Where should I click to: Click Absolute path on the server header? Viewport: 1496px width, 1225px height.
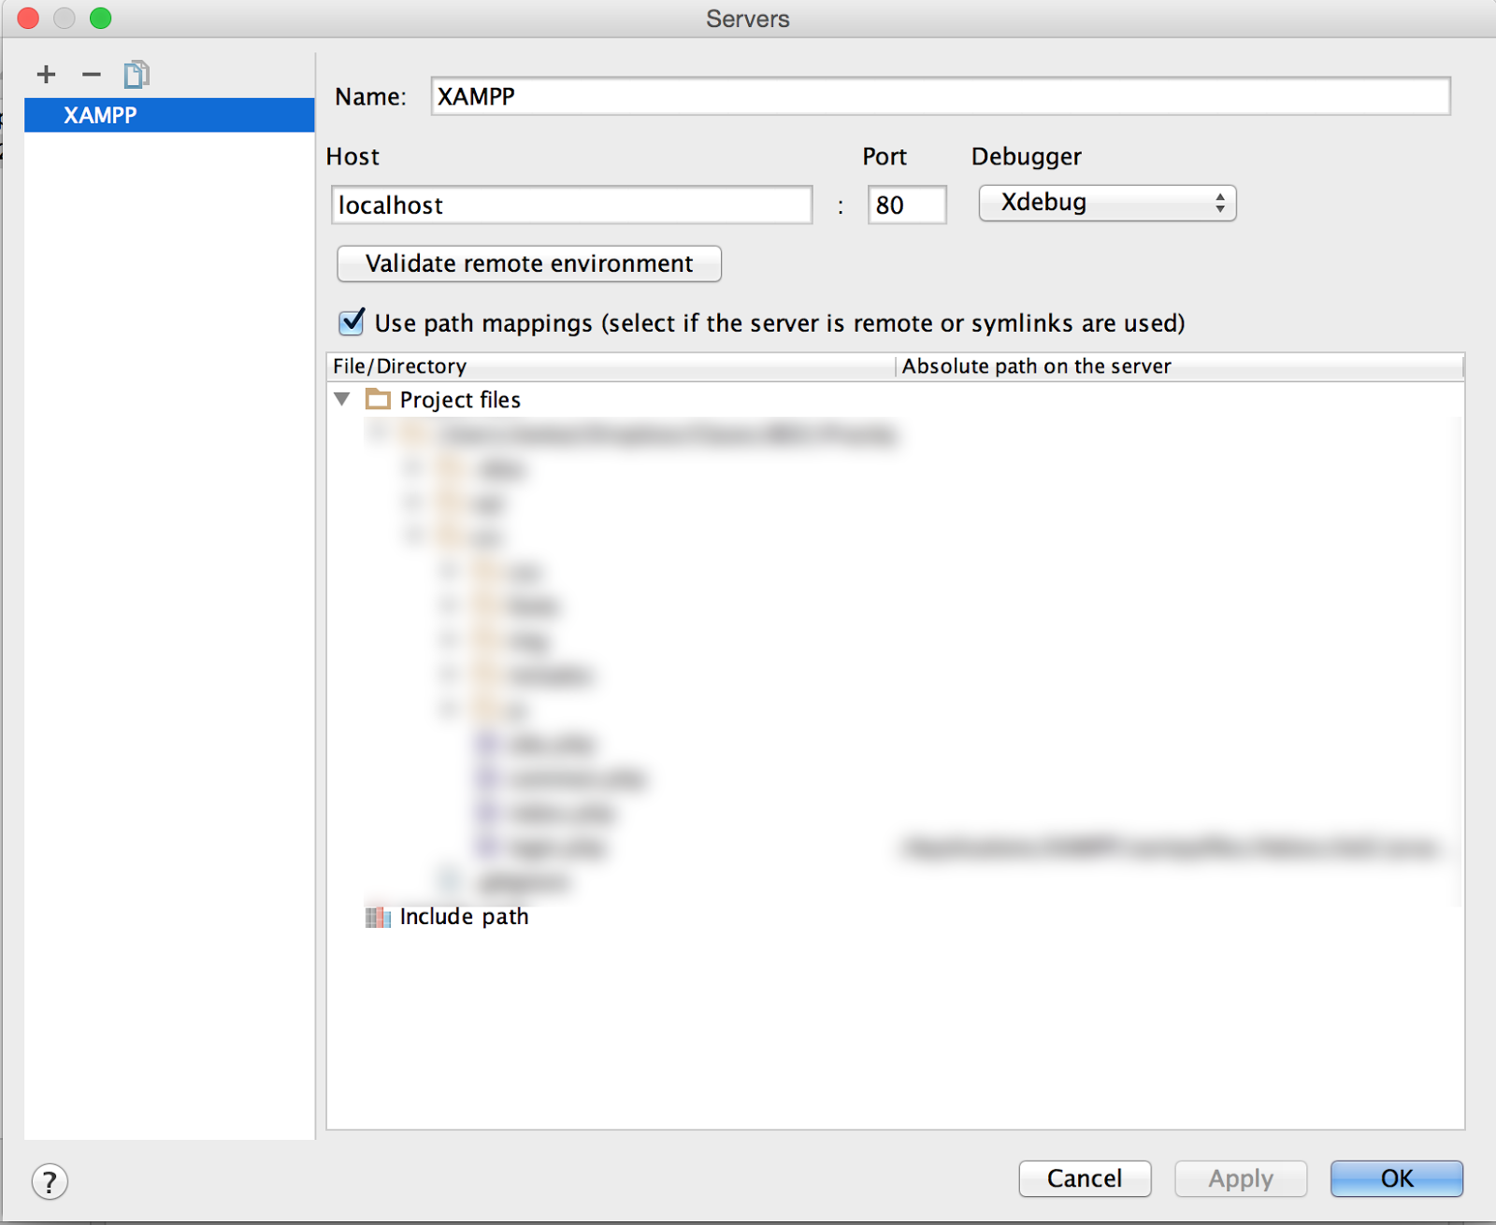pos(1180,366)
